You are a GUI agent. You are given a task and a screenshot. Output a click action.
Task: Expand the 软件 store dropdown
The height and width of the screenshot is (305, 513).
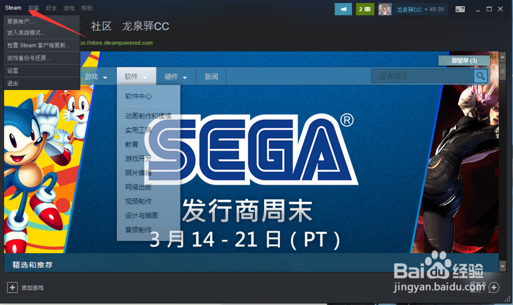136,77
